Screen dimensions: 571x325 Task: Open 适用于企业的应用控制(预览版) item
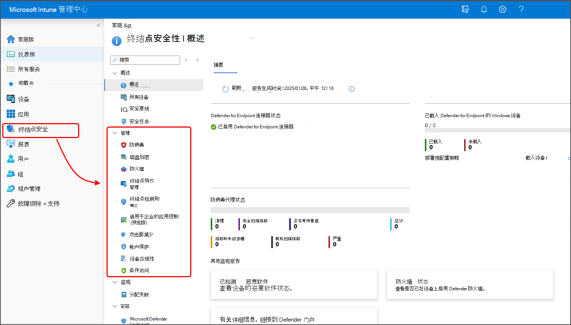(x=154, y=219)
